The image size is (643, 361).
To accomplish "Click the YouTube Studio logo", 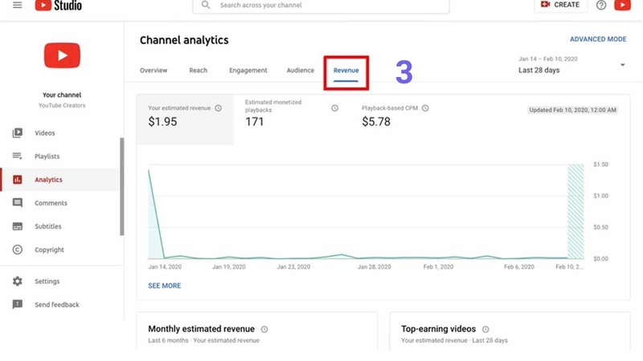I will tap(58, 6).
